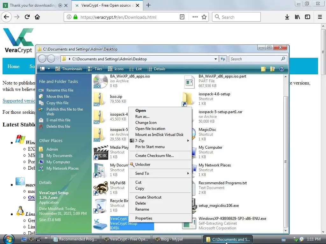Expand the Send To submenu
This screenshot has height=244, width=326.
point(160,173)
